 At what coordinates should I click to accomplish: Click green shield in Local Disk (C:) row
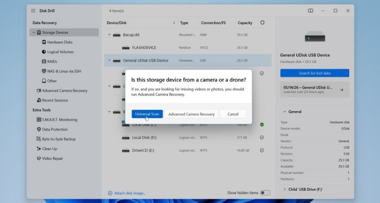coord(262,124)
